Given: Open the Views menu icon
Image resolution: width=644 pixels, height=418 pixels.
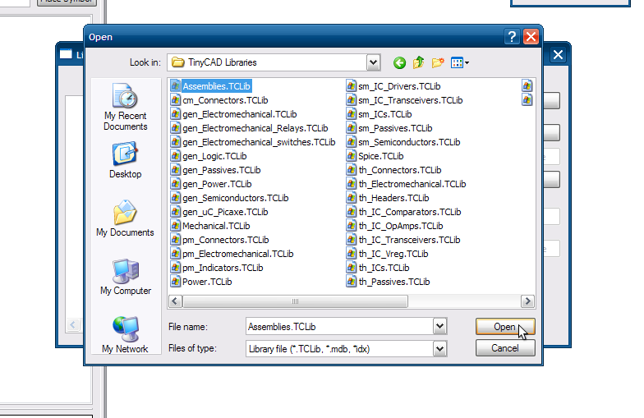Looking at the screenshot, I should tap(459, 62).
